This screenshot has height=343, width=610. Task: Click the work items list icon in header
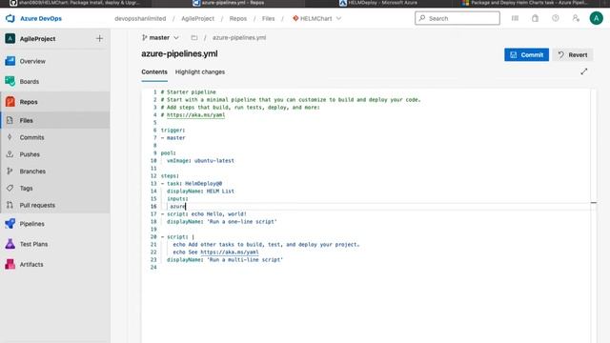coord(515,18)
